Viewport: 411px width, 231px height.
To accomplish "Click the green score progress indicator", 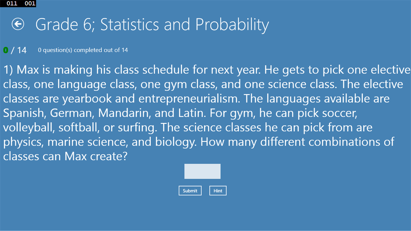I will 6,50.
